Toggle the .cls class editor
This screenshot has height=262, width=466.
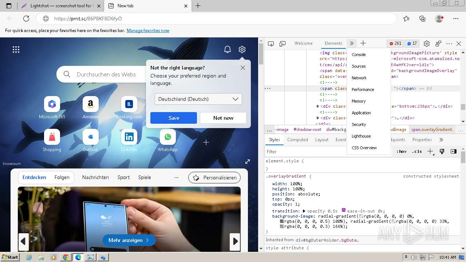(x=417, y=151)
